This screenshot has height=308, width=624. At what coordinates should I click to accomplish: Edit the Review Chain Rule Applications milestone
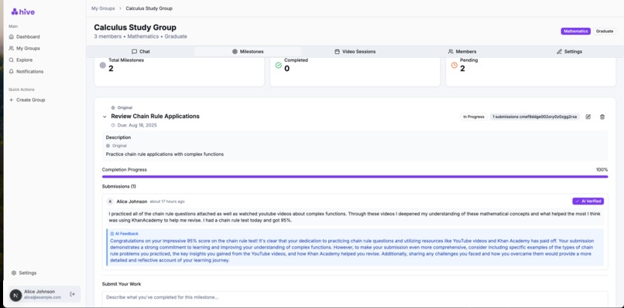click(588, 117)
